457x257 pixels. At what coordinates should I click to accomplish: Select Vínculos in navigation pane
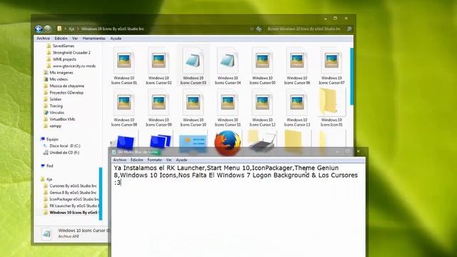(x=54, y=113)
